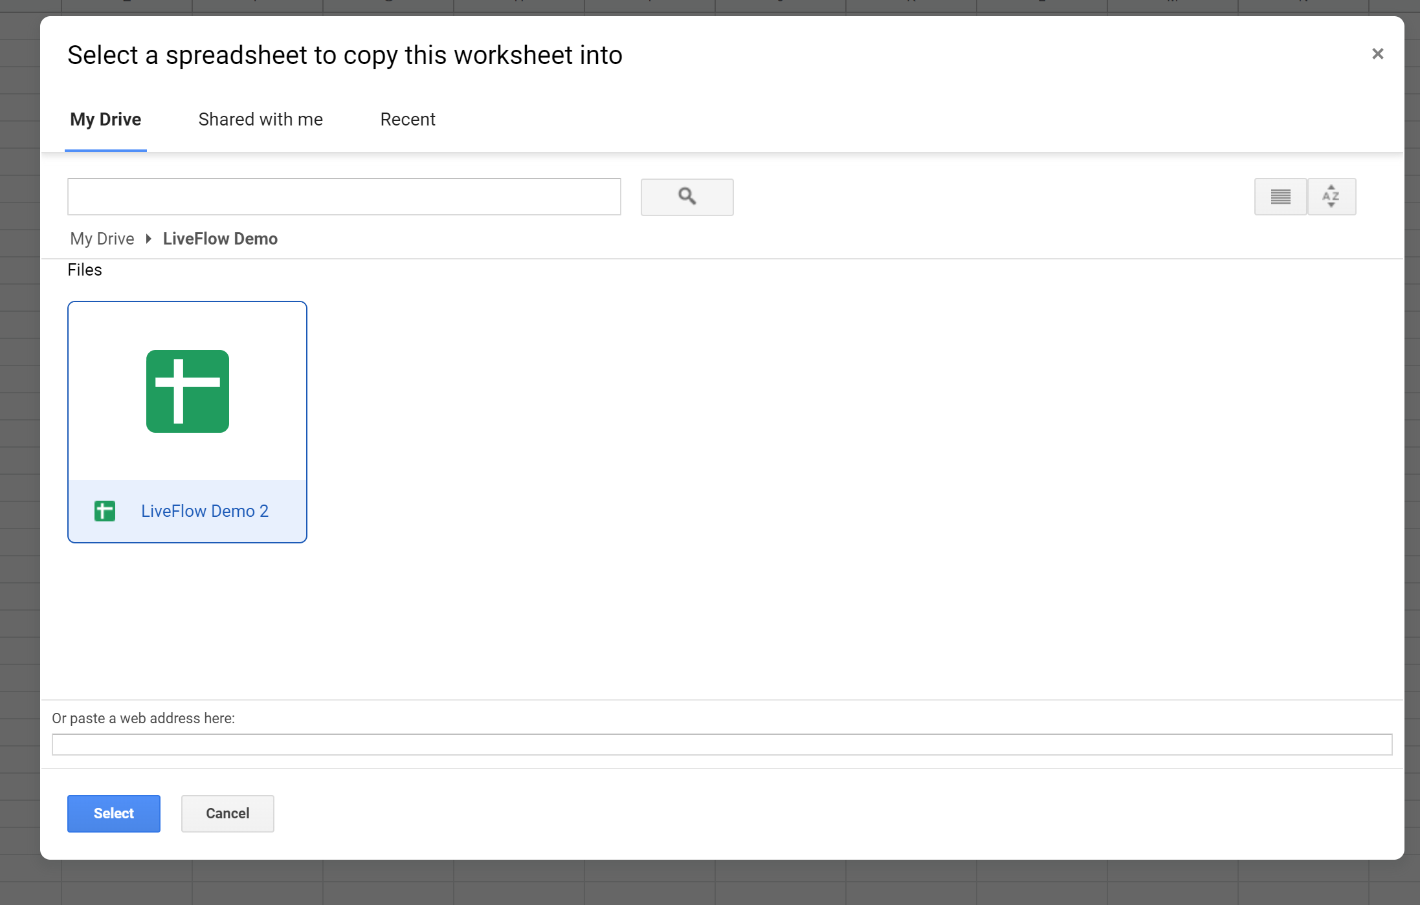Click the paste web address field

722,745
